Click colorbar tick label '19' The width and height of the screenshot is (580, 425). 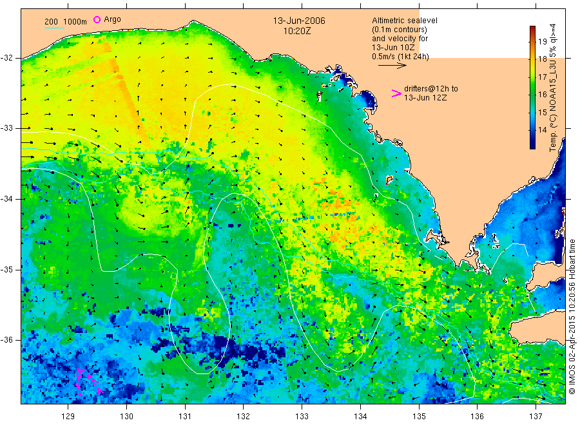point(542,41)
